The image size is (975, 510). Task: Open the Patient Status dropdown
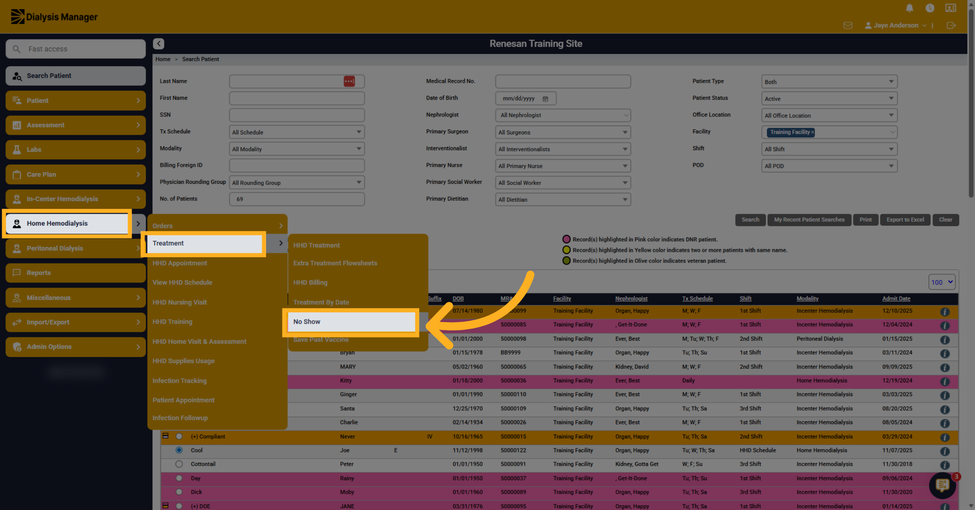829,99
